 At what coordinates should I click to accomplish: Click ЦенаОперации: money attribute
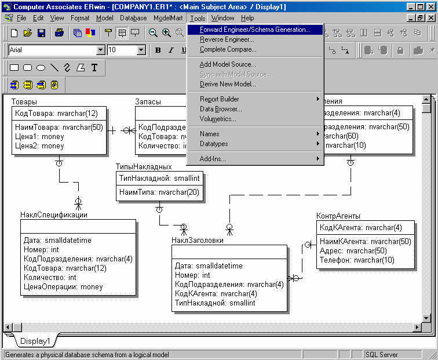[x=63, y=287]
